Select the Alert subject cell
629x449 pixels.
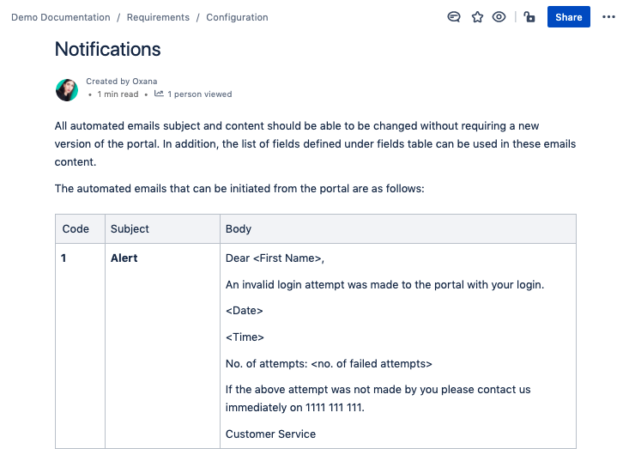(x=124, y=258)
